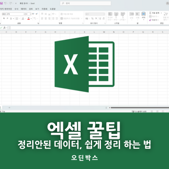This screenshot has width=169, height=169.
Task: Click the horizontal scrollbar
Action: 140,108
